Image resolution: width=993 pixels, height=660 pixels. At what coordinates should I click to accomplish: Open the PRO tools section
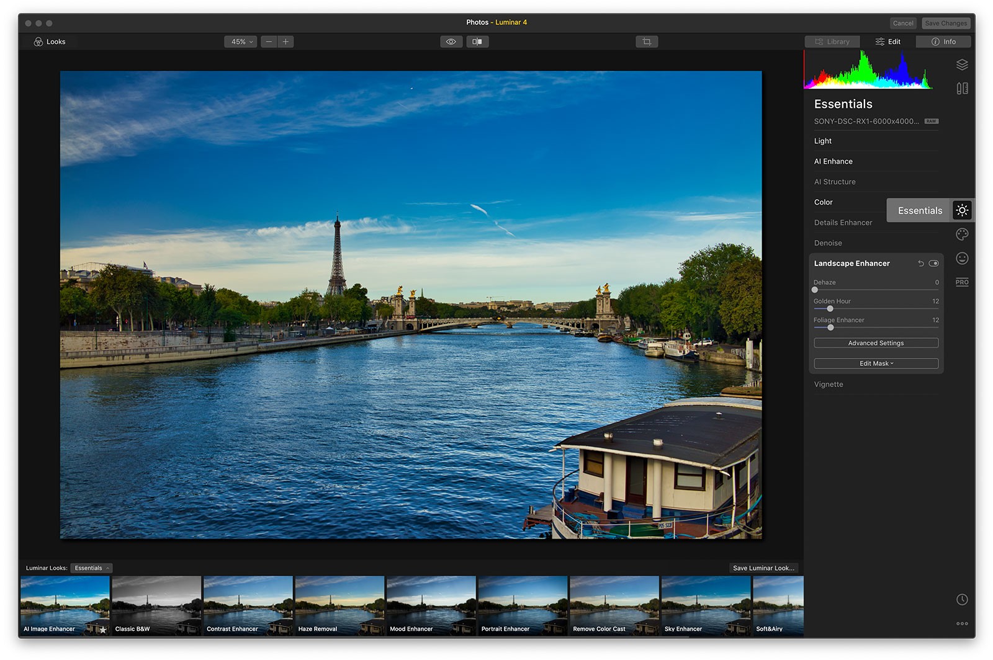coord(962,282)
